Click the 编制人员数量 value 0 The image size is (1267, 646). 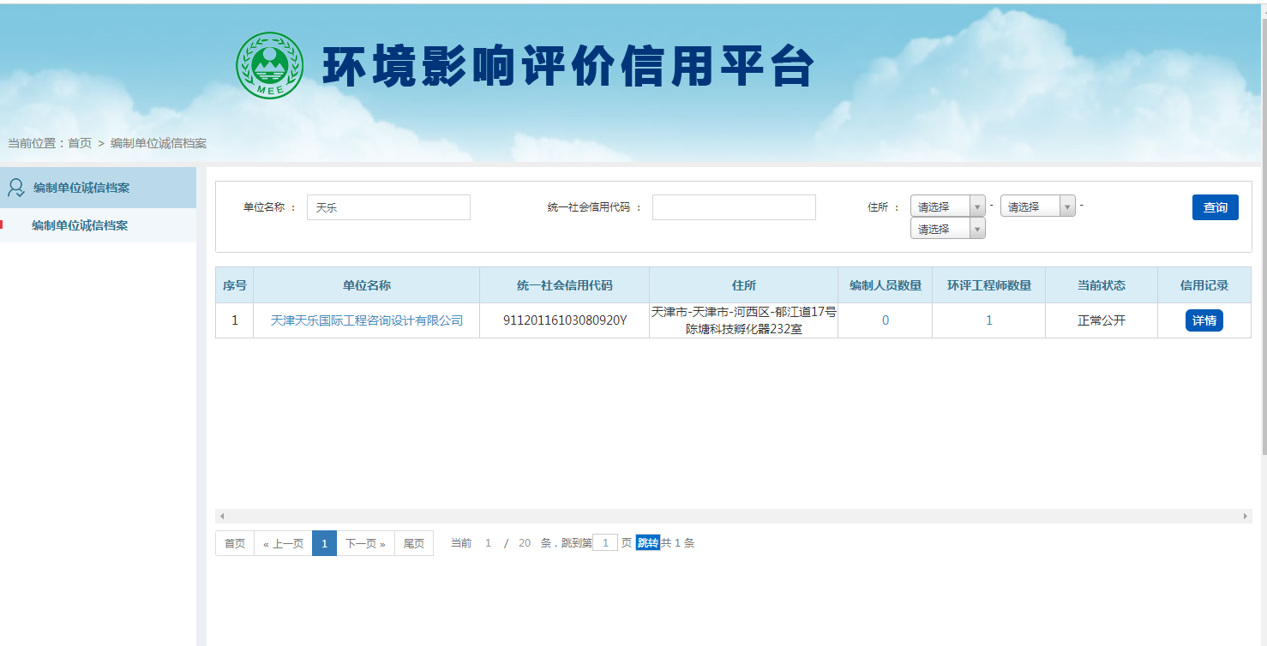pyautogui.click(x=885, y=320)
